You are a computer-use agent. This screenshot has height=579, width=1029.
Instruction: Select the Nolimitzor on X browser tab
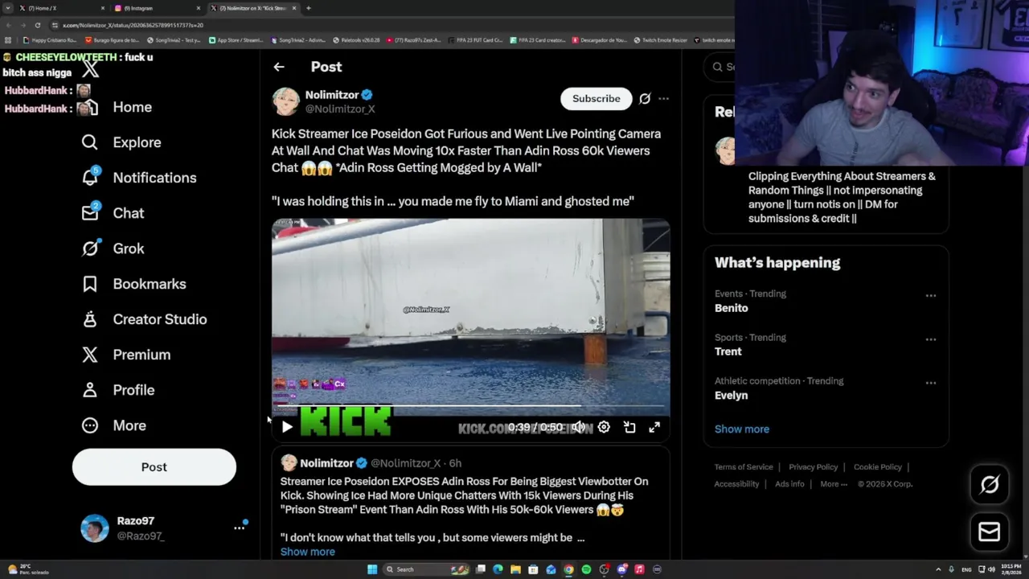pos(253,8)
